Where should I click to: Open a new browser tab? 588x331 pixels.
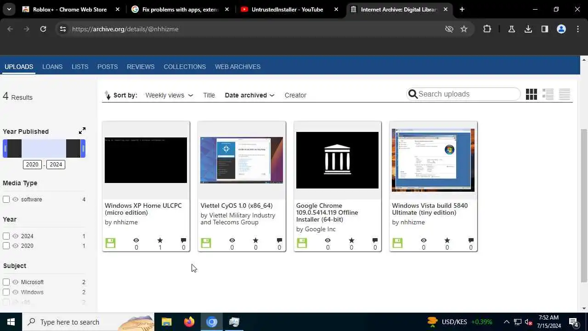point(462,9)
